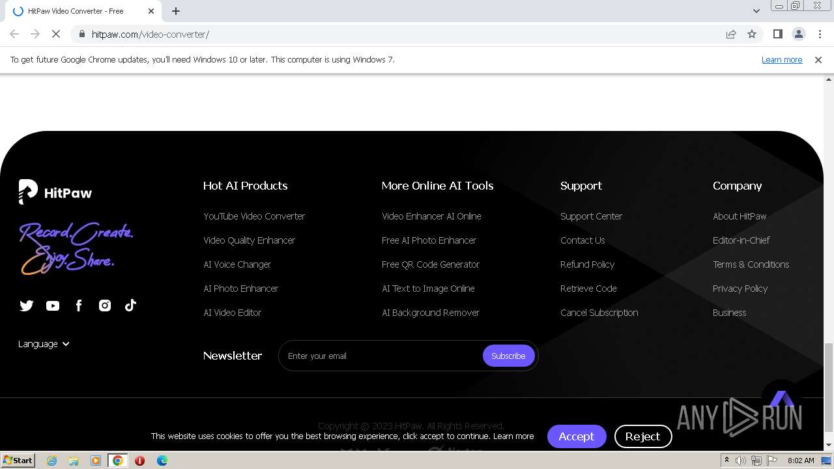This screenshot has height=469, width=834.
Task: Reject website cookies
Action: tap(643, 436)
